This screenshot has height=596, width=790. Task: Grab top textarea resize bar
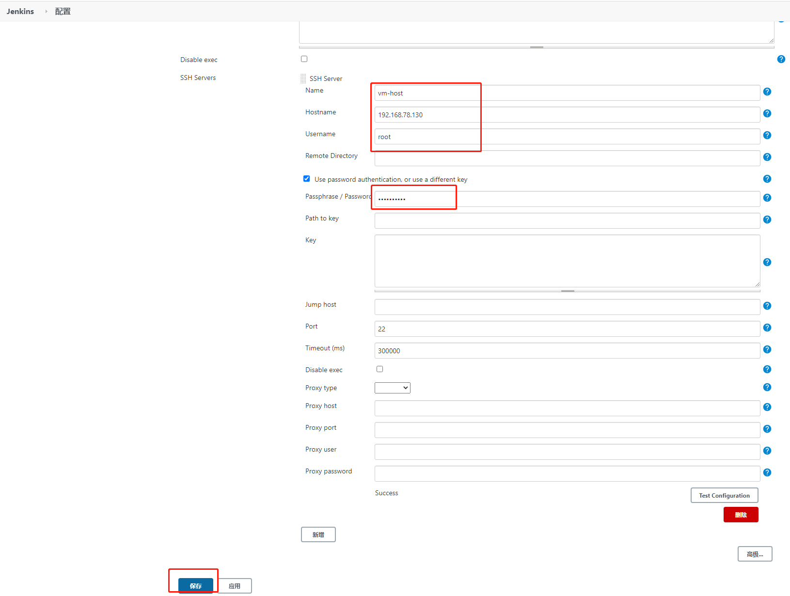[x=537, y=47]
